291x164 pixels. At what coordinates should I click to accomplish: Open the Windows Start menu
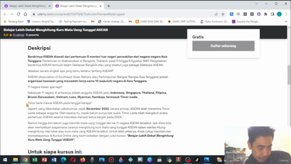pos(5,160)
